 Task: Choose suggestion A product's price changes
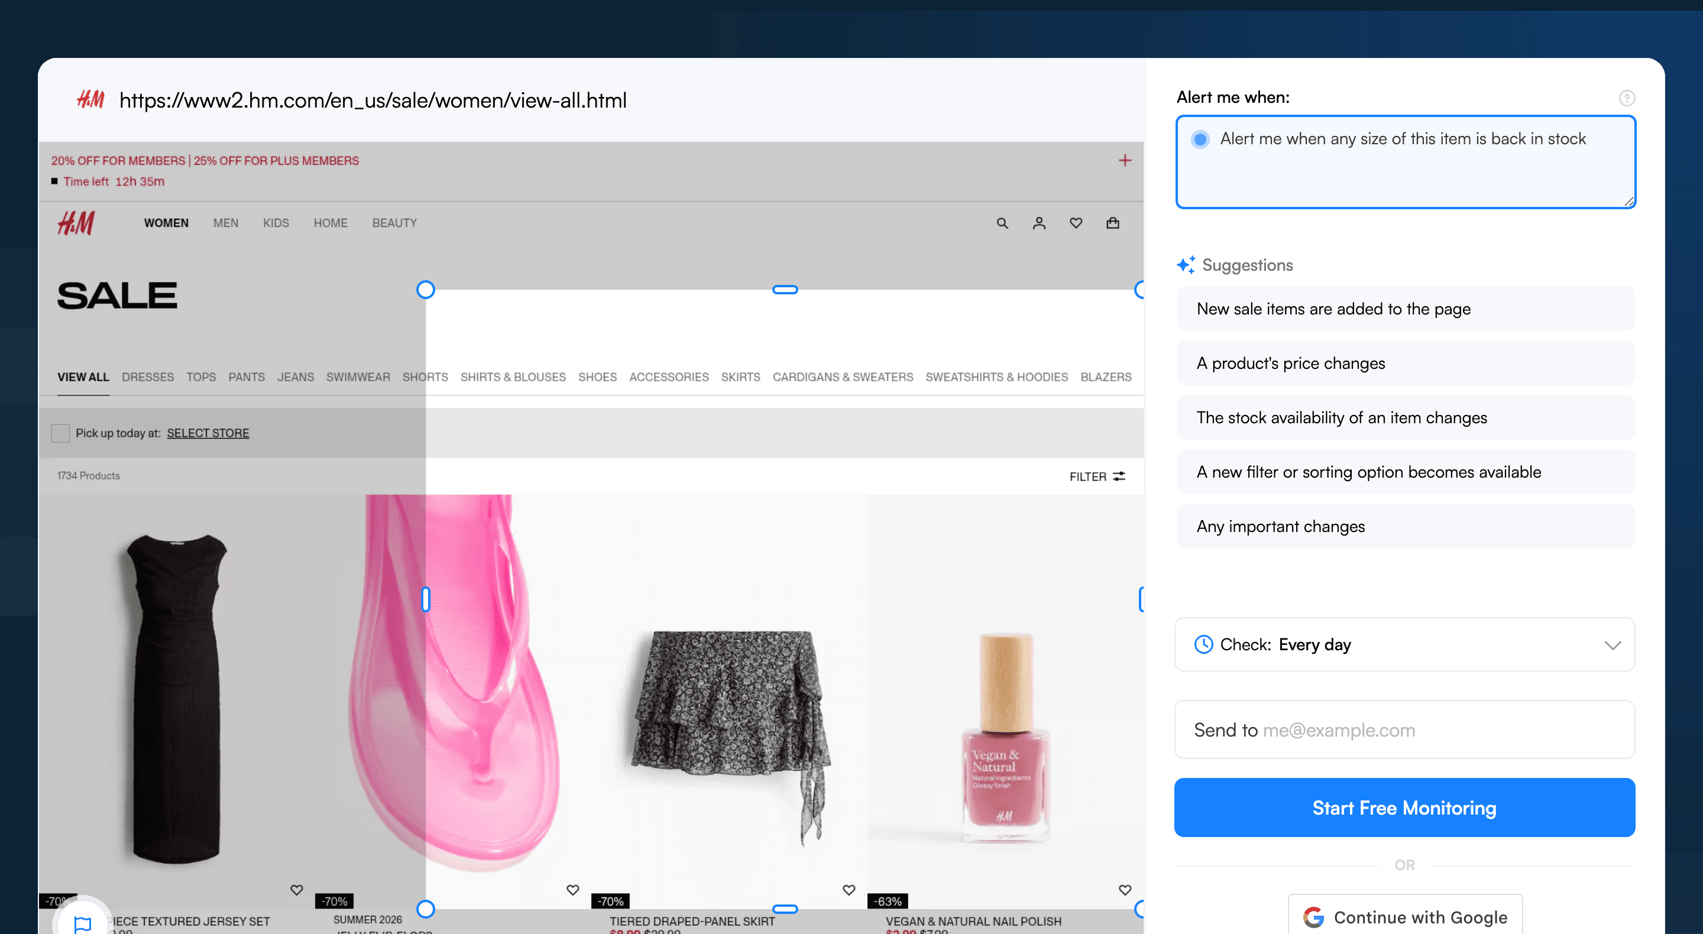point(1406,363)
